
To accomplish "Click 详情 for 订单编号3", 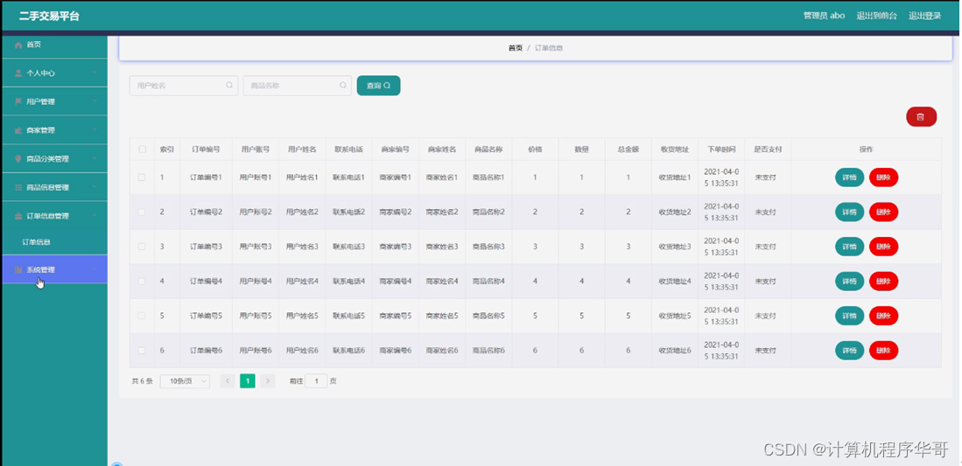I will [x=849, y=247].
